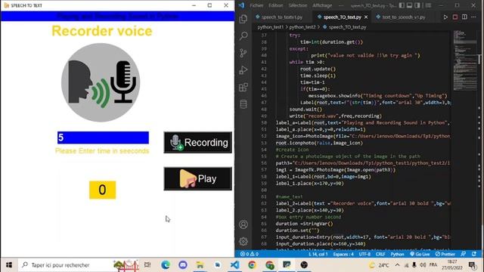This screenshot has height=272, width=484.
Task: Change encoding via UTF-8 status entry
Action: (365, 254)
